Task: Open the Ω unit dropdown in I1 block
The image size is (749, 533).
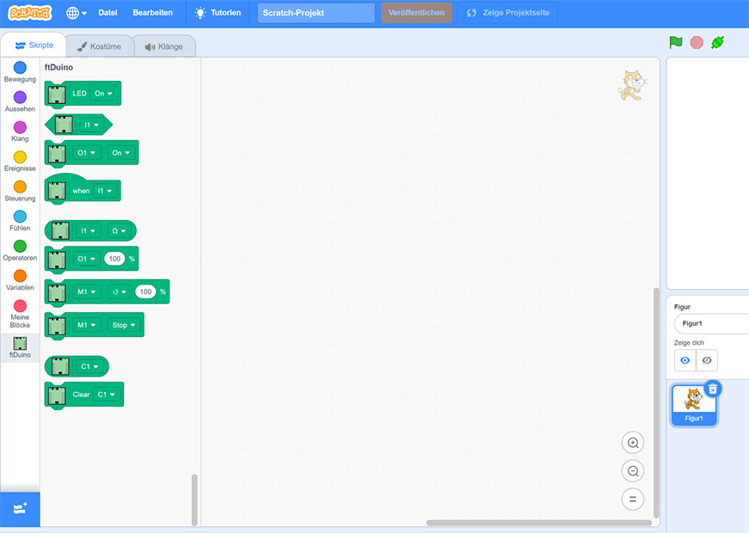Action: coord(118,230)
